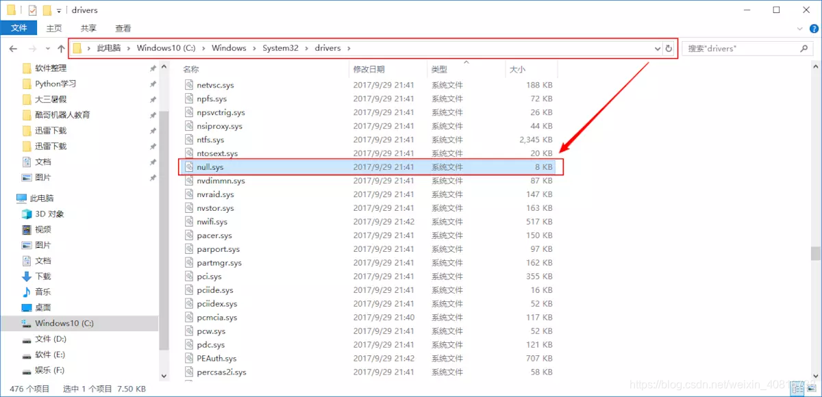Open 下载 in the navigation pane
Viewport: 822px width, 397px height.
point(43,277)
